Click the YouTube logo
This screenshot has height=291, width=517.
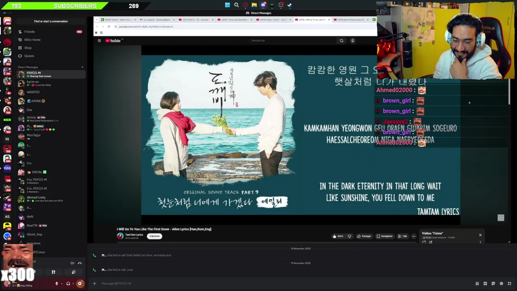point(113,40)
